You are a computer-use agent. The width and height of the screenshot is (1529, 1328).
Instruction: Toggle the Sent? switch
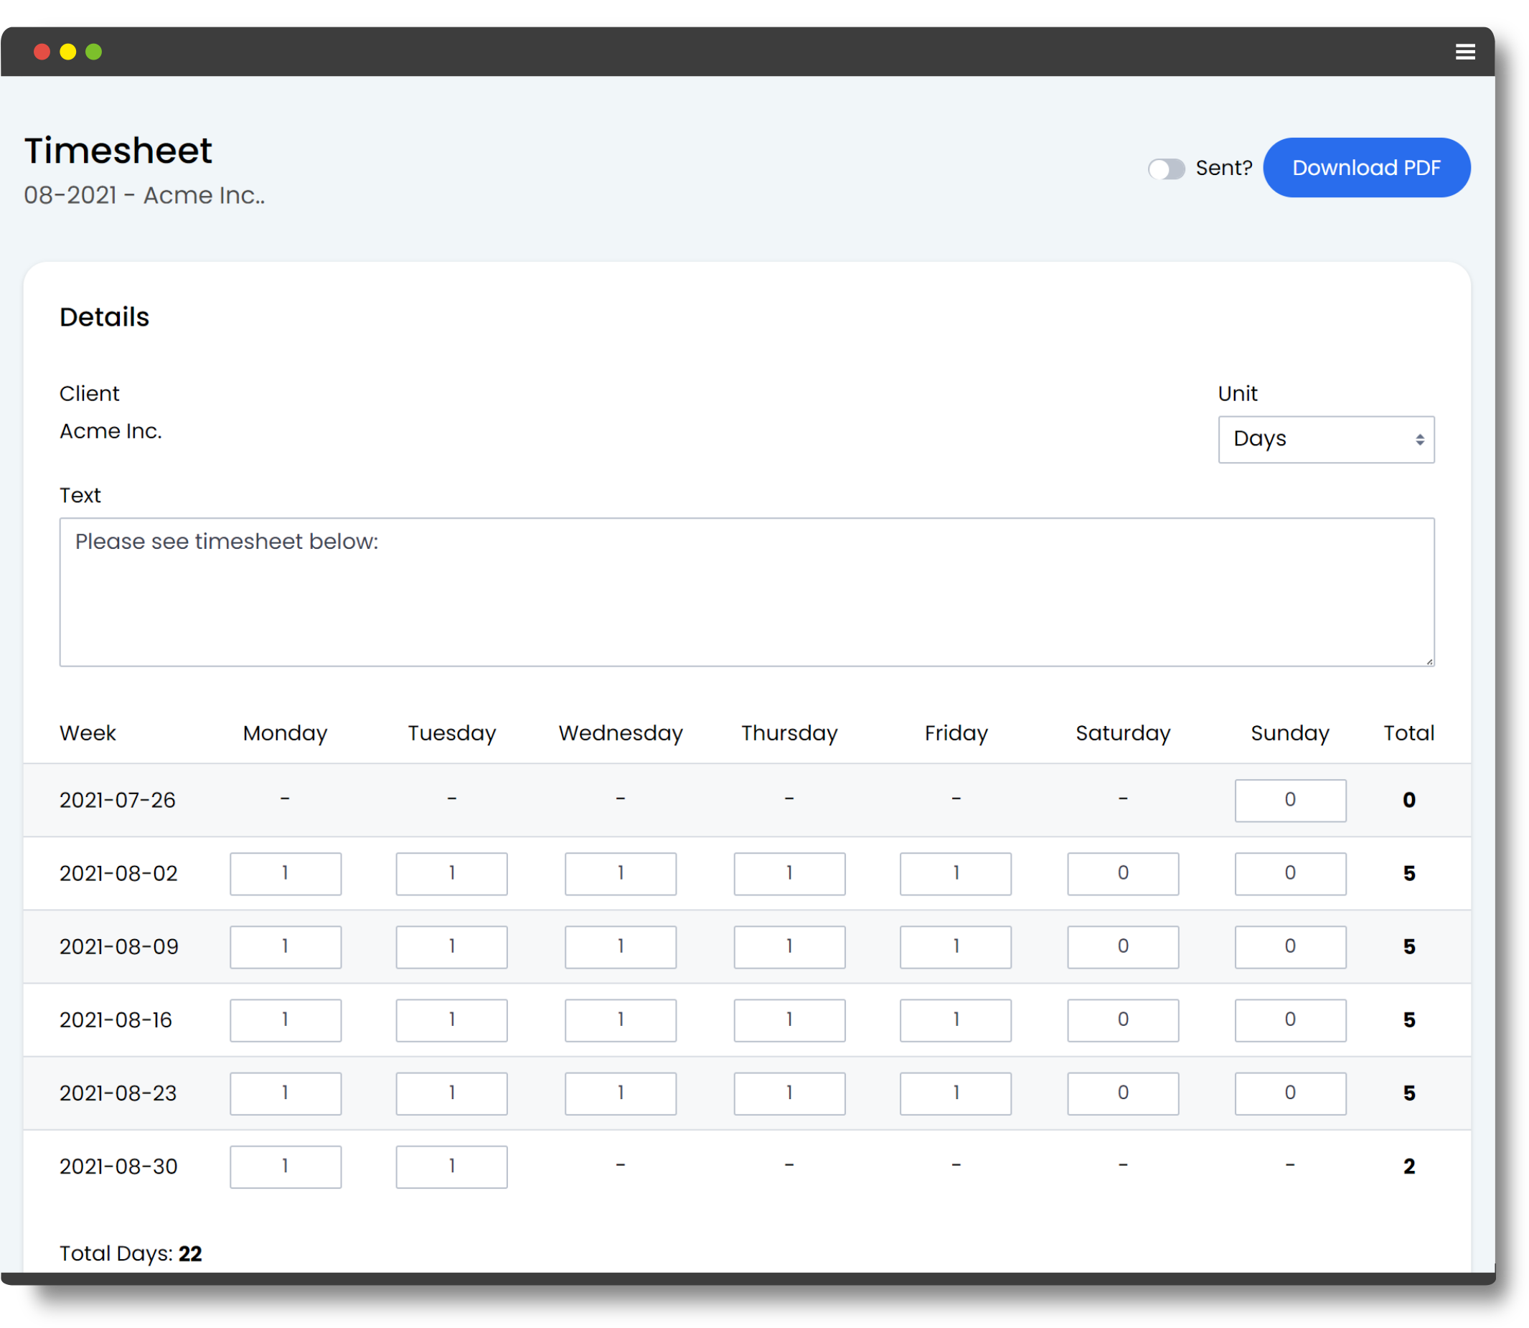(x=1166, y=169)
